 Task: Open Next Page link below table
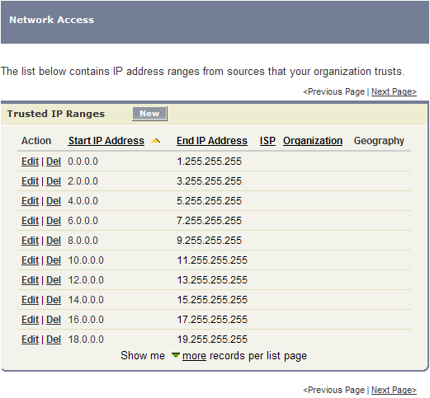(394, 390)
